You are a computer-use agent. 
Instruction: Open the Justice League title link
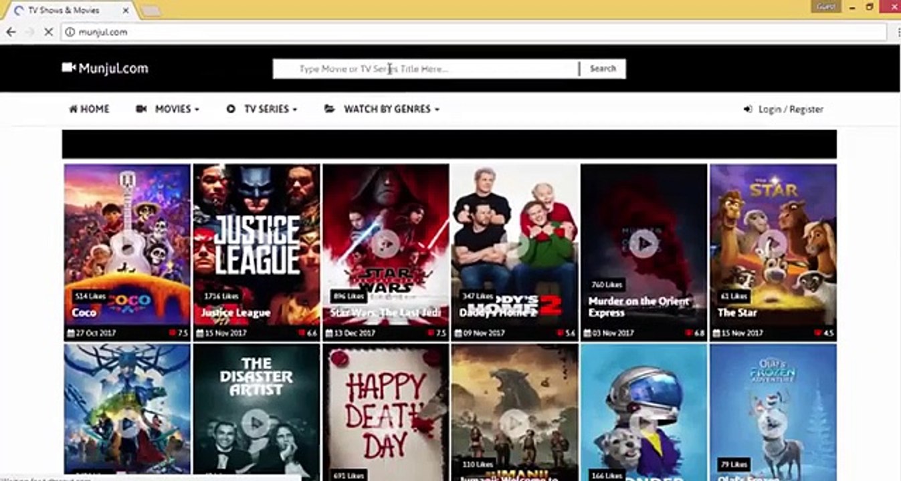[235, 313]
